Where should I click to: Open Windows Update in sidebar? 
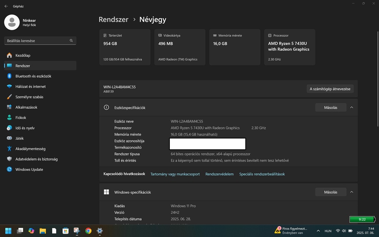click(29, 170)
